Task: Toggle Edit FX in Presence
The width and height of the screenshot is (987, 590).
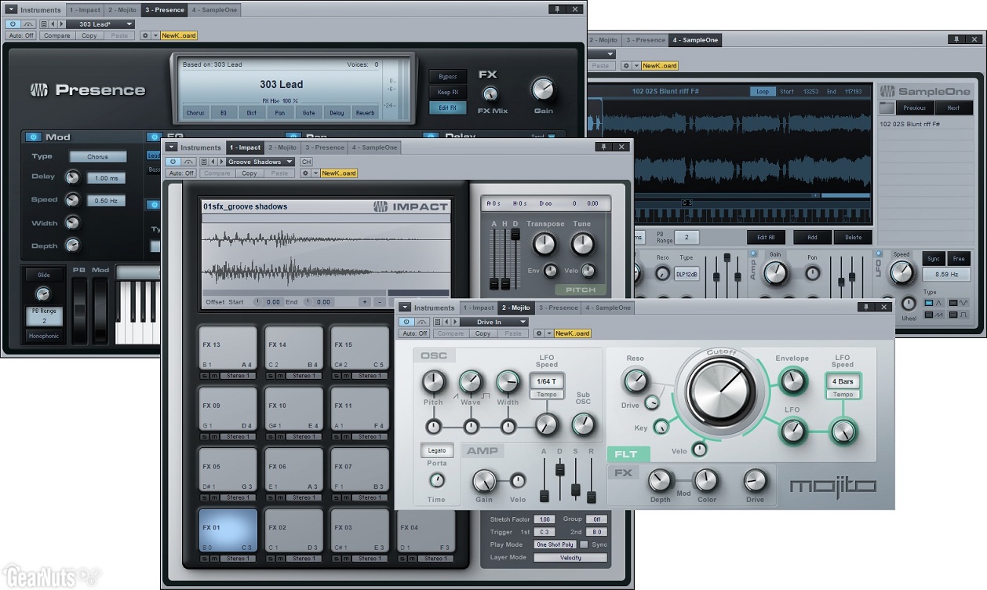Action: pos(447,107)
